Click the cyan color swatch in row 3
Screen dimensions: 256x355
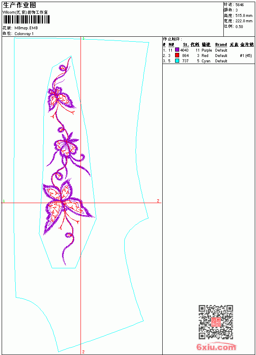point(177,61)
